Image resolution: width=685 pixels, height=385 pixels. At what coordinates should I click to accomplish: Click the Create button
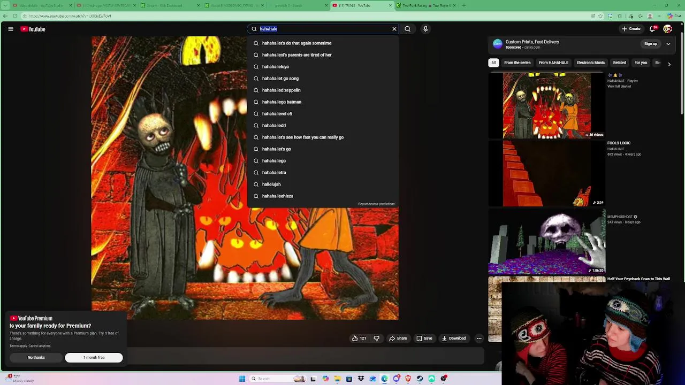point(631,29)
